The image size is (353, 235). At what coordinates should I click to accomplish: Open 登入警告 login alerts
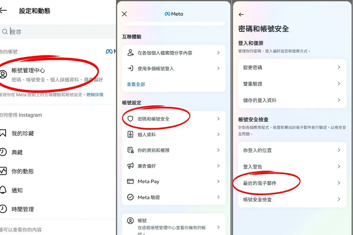[x=292, y=167]
